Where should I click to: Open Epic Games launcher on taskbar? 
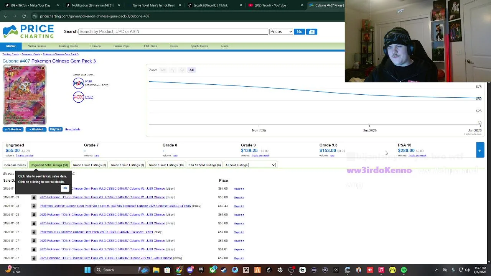coord(201,270)
